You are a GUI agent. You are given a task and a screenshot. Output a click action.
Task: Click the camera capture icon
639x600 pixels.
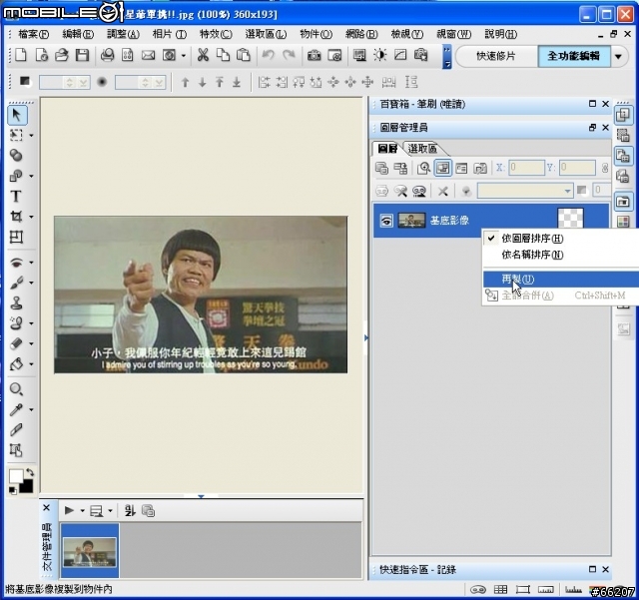pyautogui.click(x=314, y=55)
